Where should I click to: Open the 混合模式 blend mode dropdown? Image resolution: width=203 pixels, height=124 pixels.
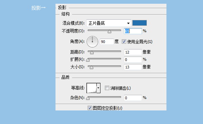(109, 23)
